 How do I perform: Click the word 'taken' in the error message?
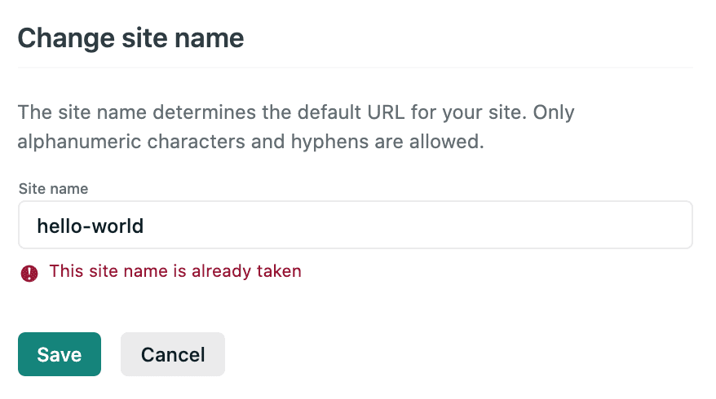279,271
